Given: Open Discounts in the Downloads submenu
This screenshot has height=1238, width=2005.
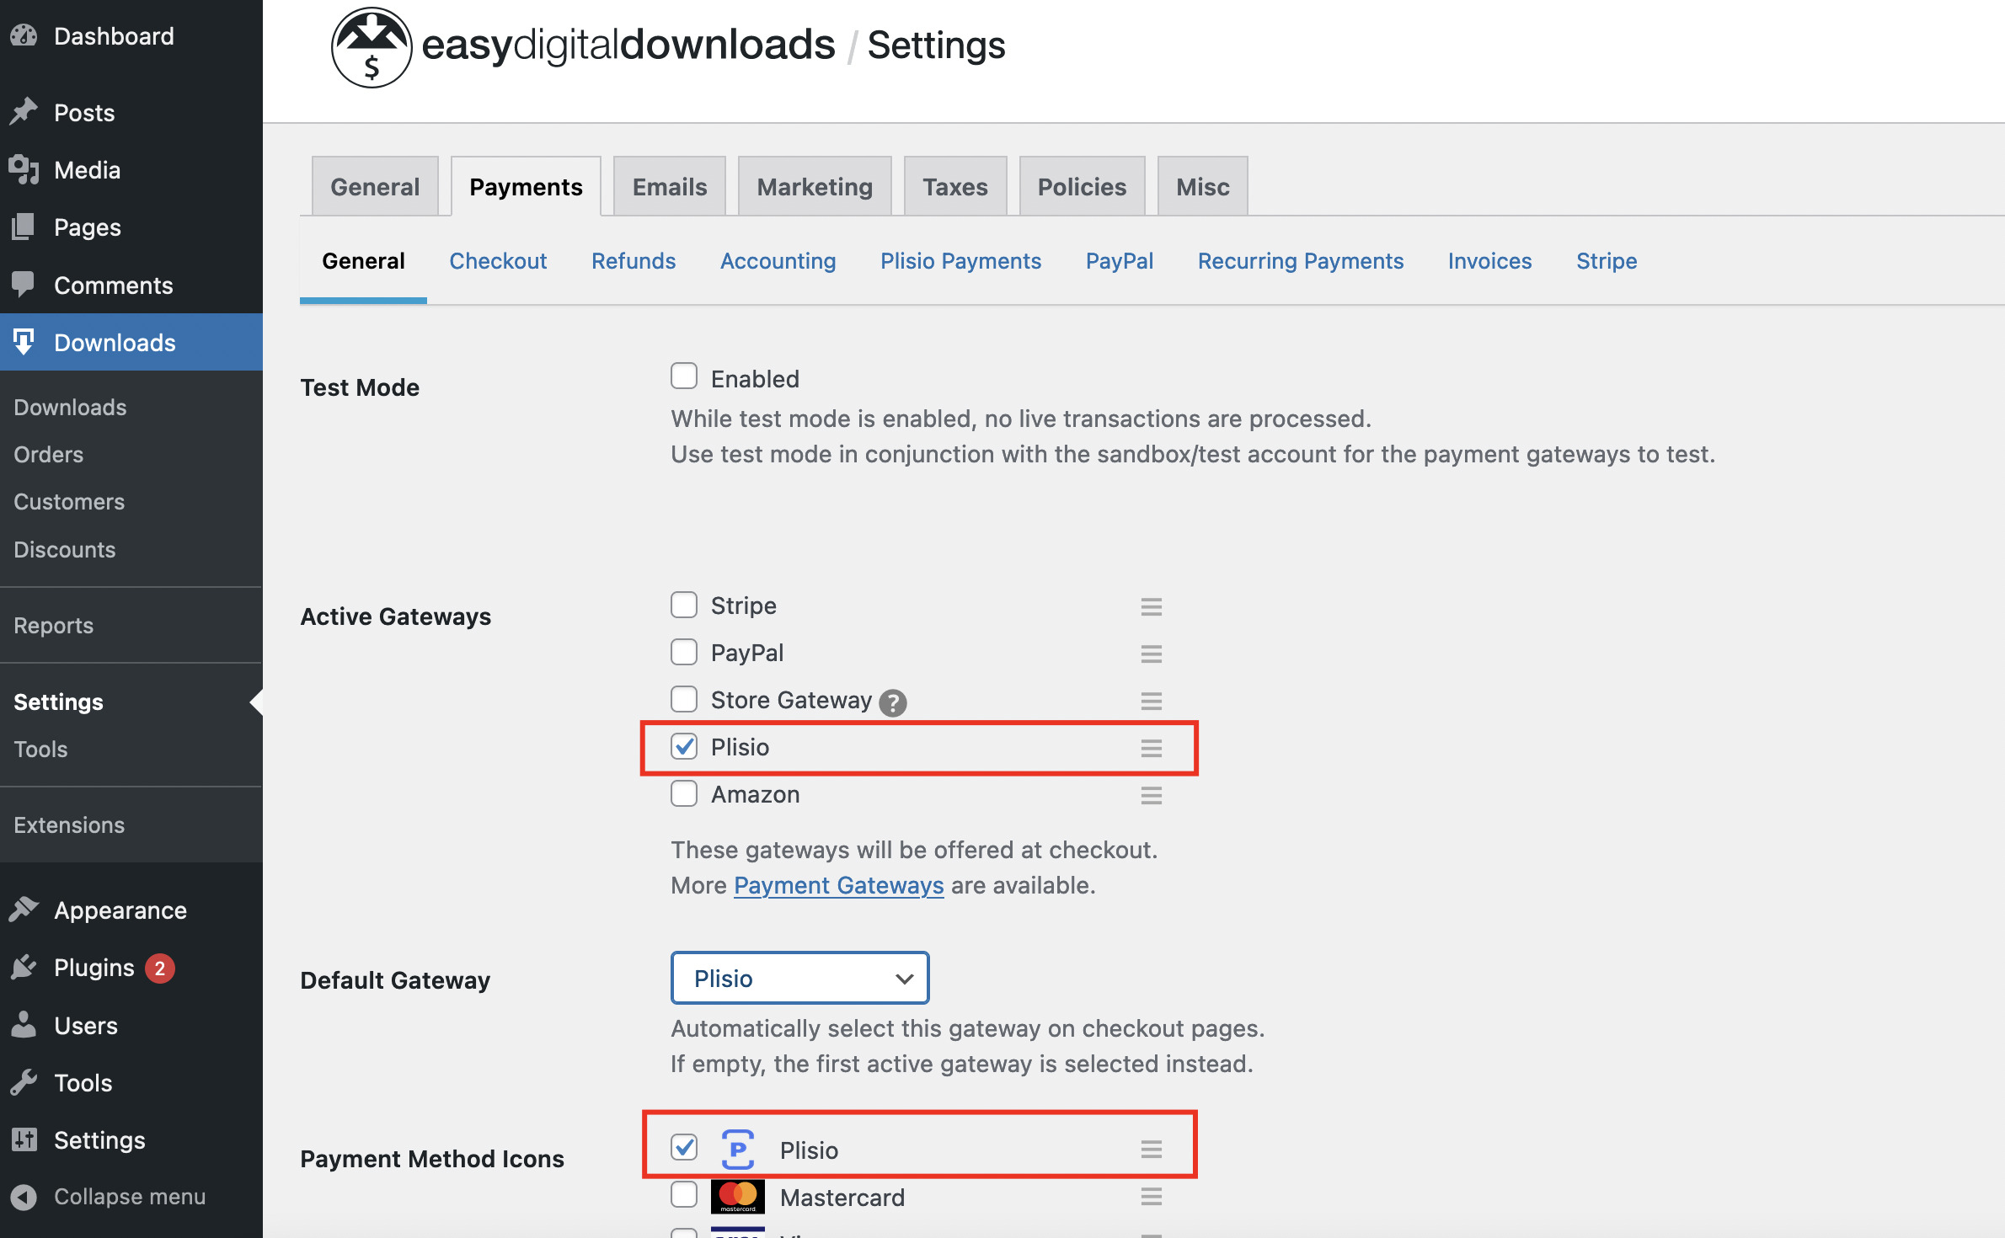Looking at the screenshot, I should 64,549.
